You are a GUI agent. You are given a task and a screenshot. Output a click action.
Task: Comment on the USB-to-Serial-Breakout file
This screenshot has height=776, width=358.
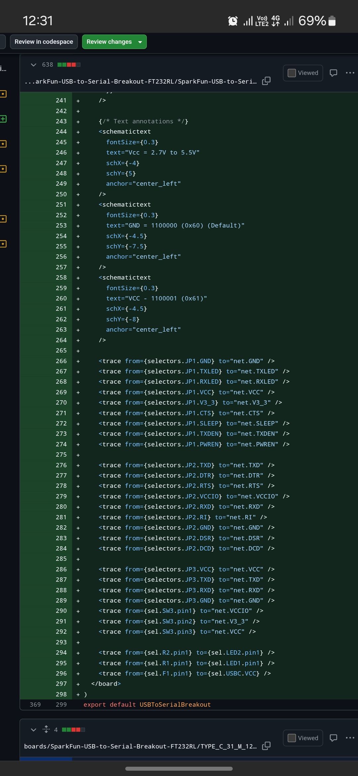point(333,73)
